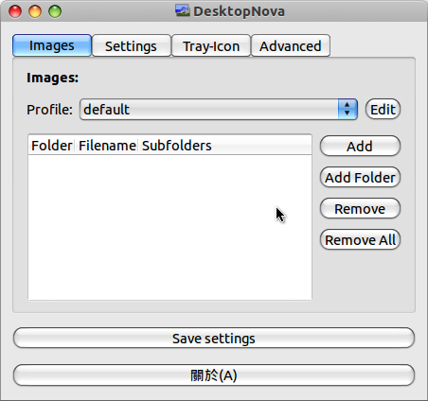Sort list by Folder column header

(52, 146)
